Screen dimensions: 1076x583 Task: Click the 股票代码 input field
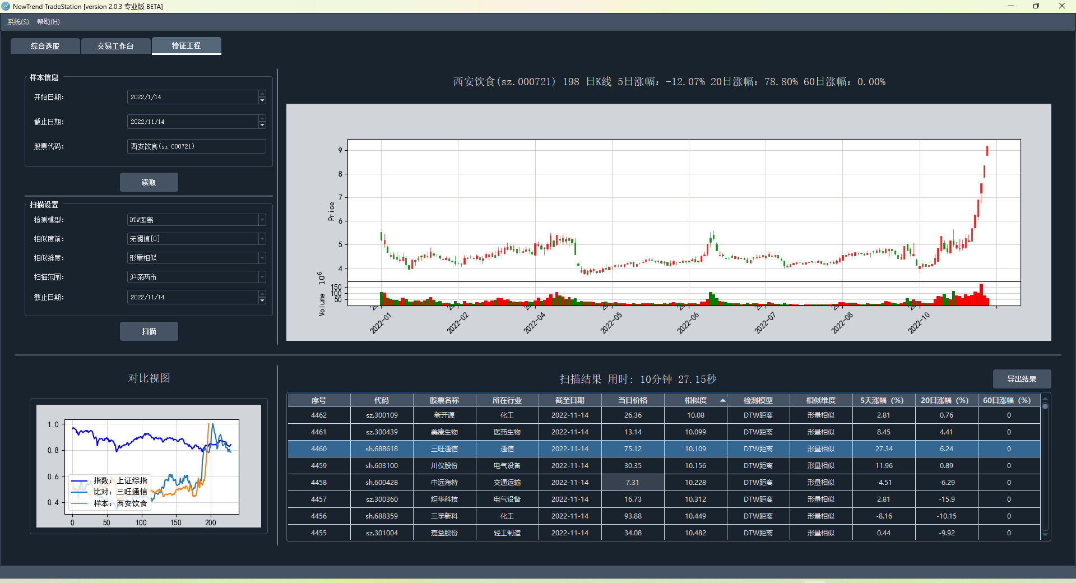[196, 146]
